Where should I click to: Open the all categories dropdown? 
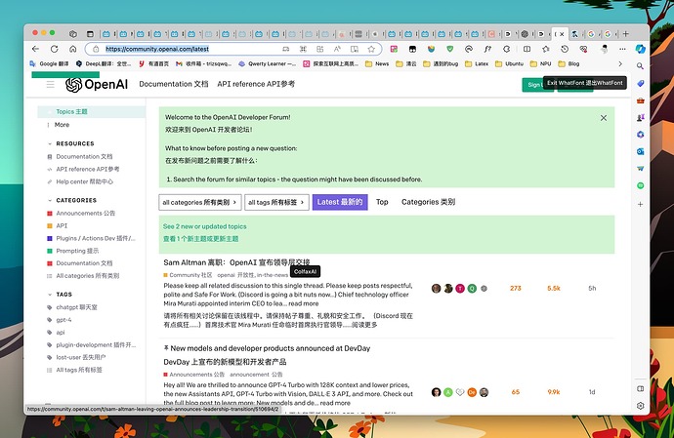click(200, 202)
